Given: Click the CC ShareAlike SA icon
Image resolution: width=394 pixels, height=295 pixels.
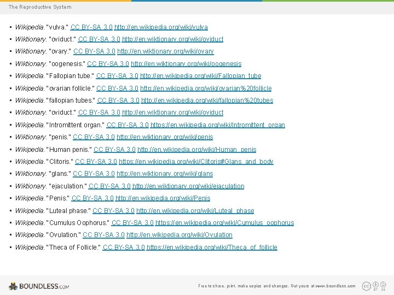Looking at the screenshot, I should coord(383,285).
